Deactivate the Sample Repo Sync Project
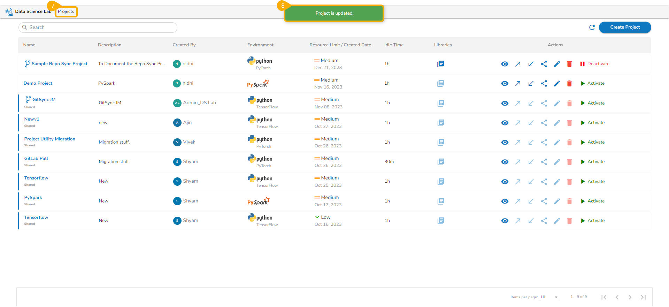 [594, 64]
